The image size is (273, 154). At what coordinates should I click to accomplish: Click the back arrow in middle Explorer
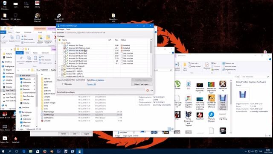pyautogui.click(x=19, y=70)
